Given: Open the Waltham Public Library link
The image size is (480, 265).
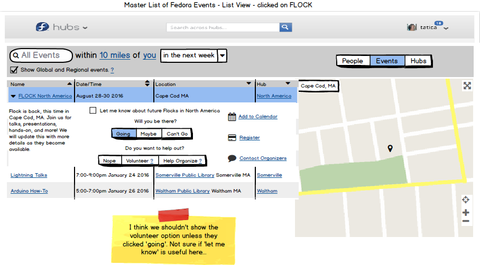Looking at the screenshot, I should coord(182,191).
